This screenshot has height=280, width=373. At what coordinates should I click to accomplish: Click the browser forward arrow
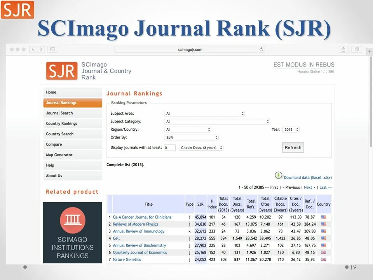click(x=41, y=49)
